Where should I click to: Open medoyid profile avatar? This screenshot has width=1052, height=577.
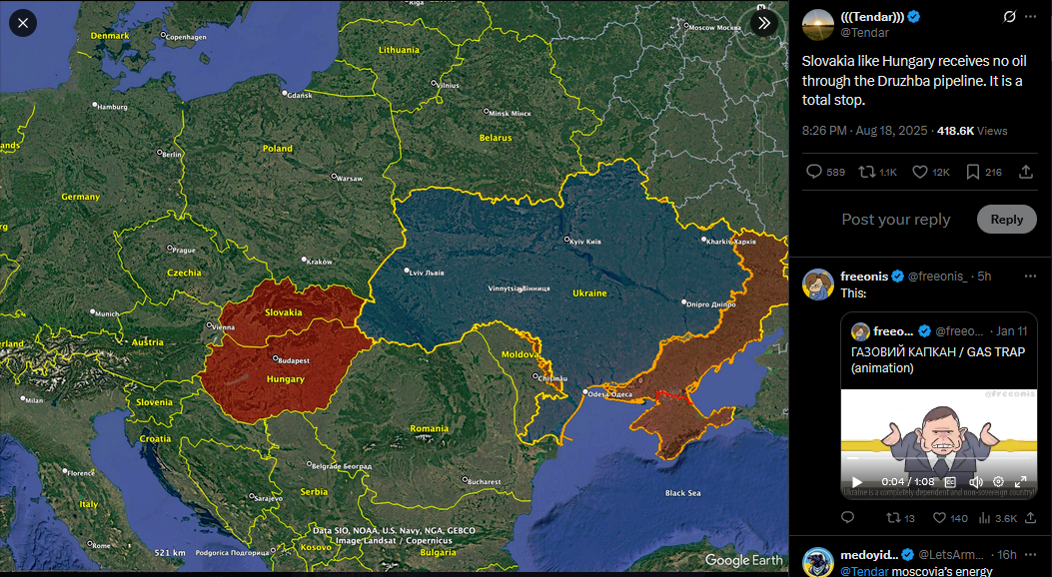[818, 562]
